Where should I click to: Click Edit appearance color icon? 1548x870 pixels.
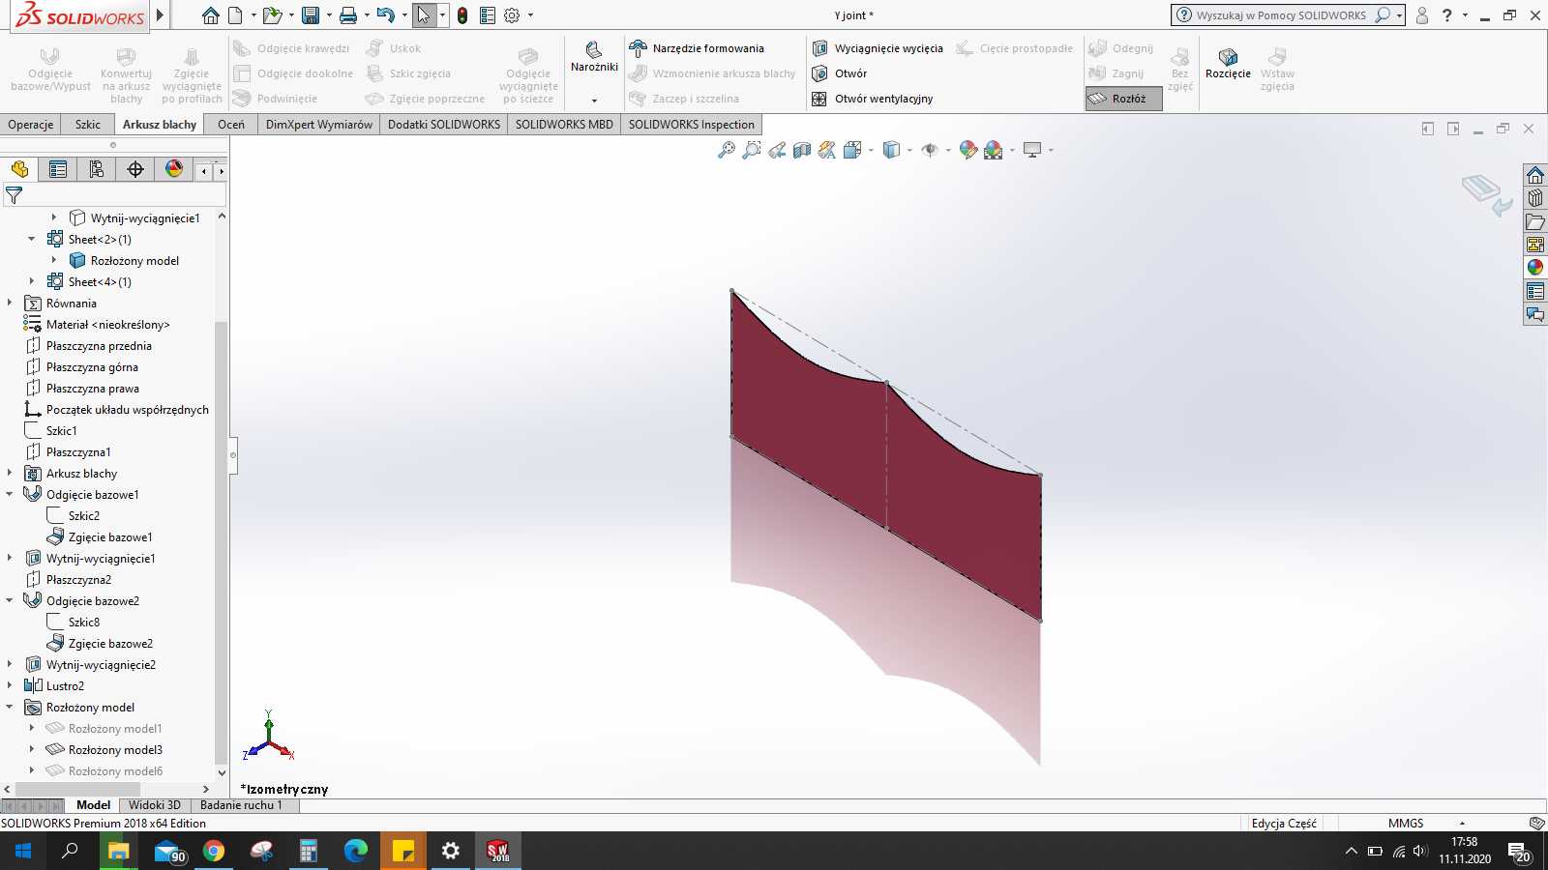tap(968, 150)
